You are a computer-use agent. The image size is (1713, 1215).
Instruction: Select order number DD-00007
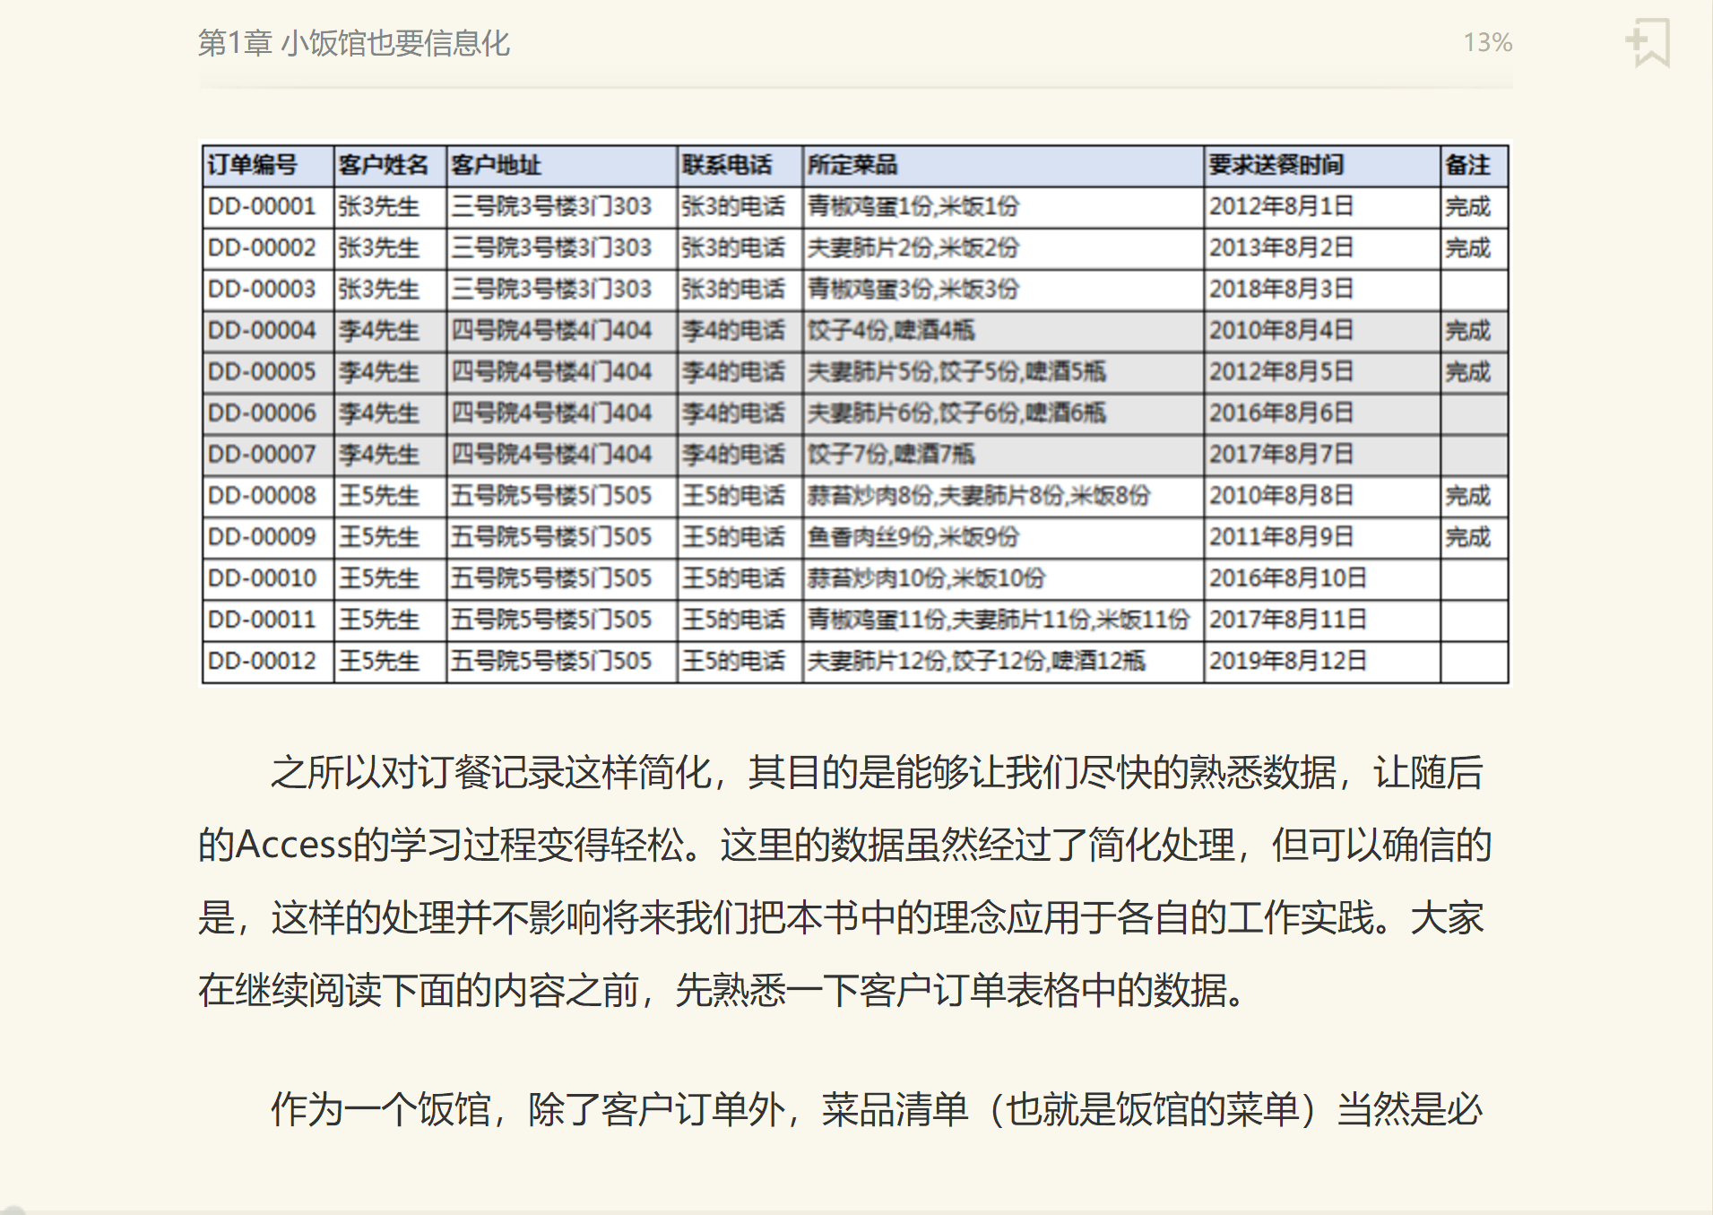pos(262,454)
